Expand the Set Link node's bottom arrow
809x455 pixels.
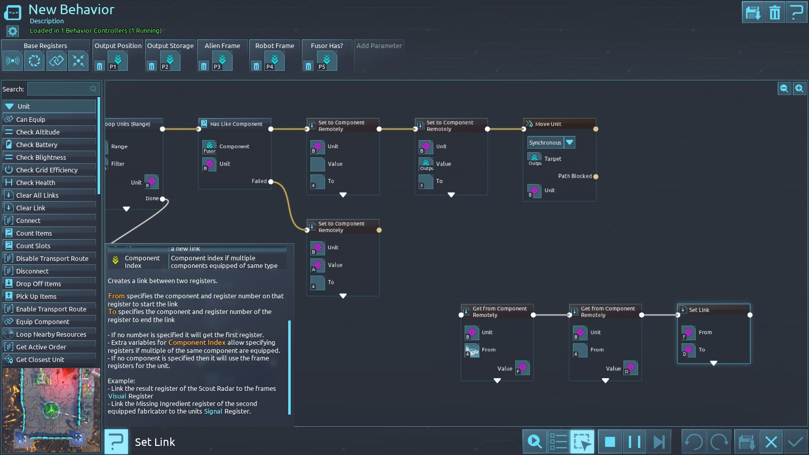713,363
